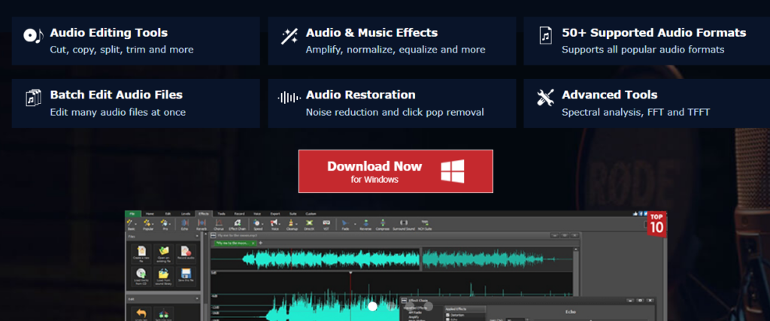Collapse the Edit panel arrow
Screen dimensions: 770x321
(197, 298)
